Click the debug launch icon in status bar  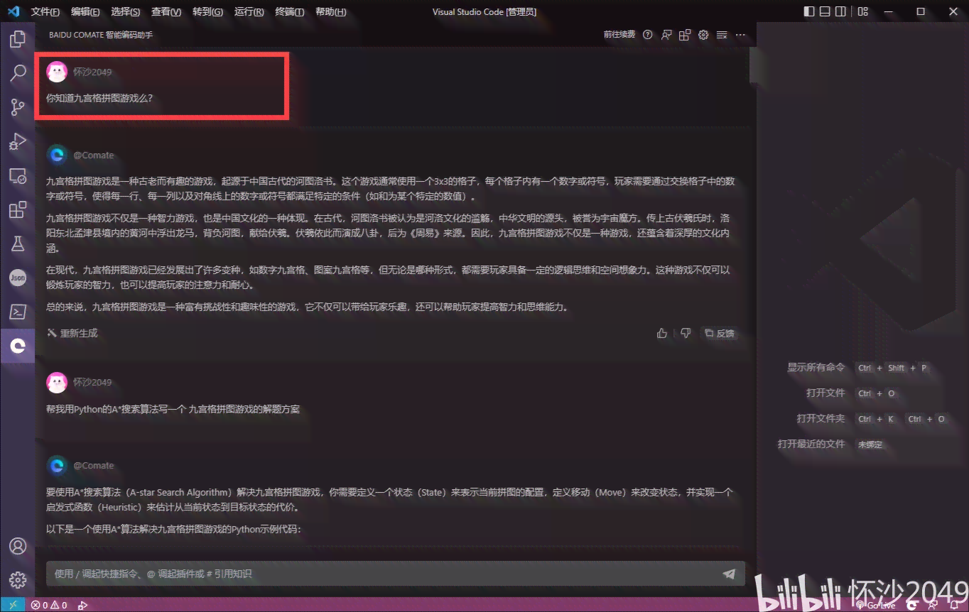[x=82, y=605]
